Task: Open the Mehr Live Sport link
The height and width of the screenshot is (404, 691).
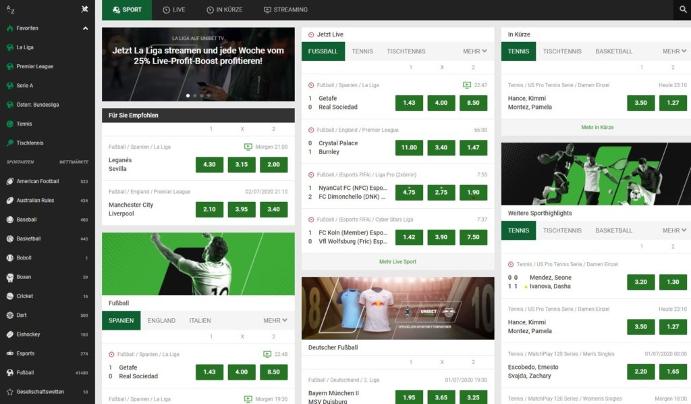Action: tap(397, 262)
